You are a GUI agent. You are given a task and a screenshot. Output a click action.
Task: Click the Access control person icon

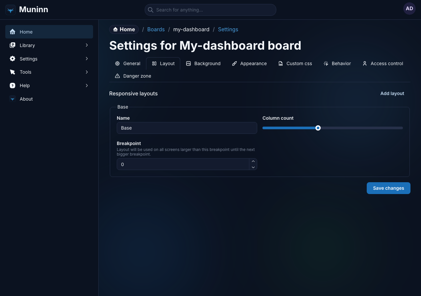[x=365, y=63]
